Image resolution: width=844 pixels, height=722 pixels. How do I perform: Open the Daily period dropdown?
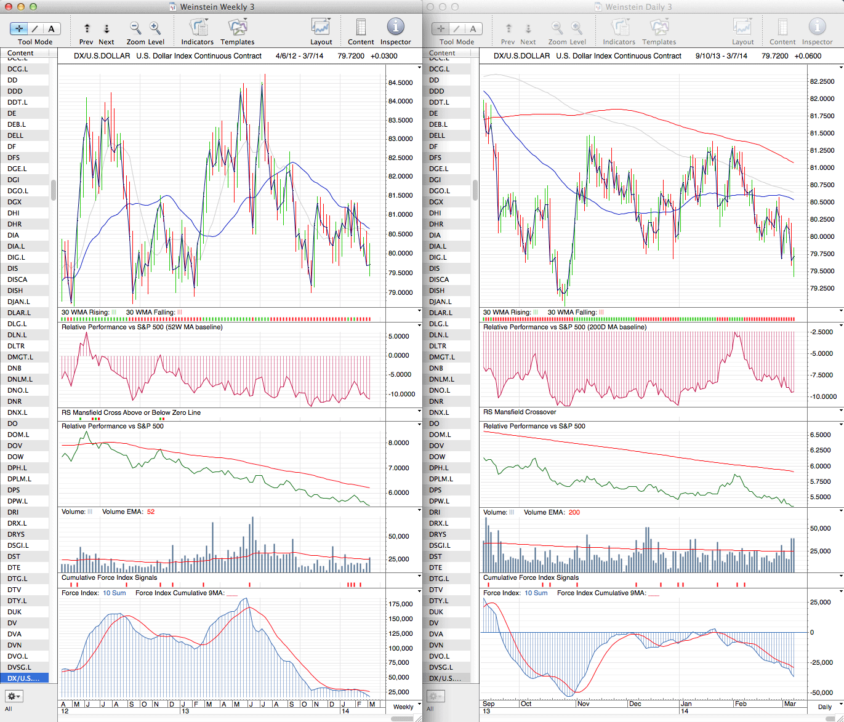click(x=828, y=707)
